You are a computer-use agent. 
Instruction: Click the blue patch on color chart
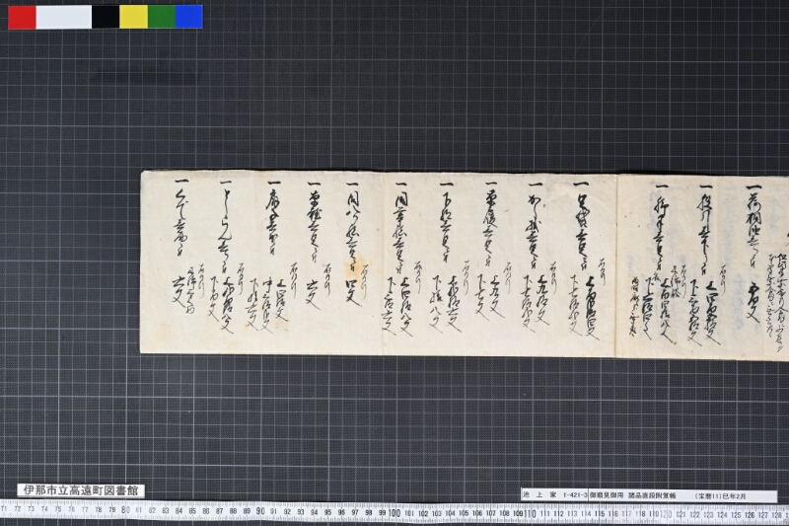[x=189, y=17]
